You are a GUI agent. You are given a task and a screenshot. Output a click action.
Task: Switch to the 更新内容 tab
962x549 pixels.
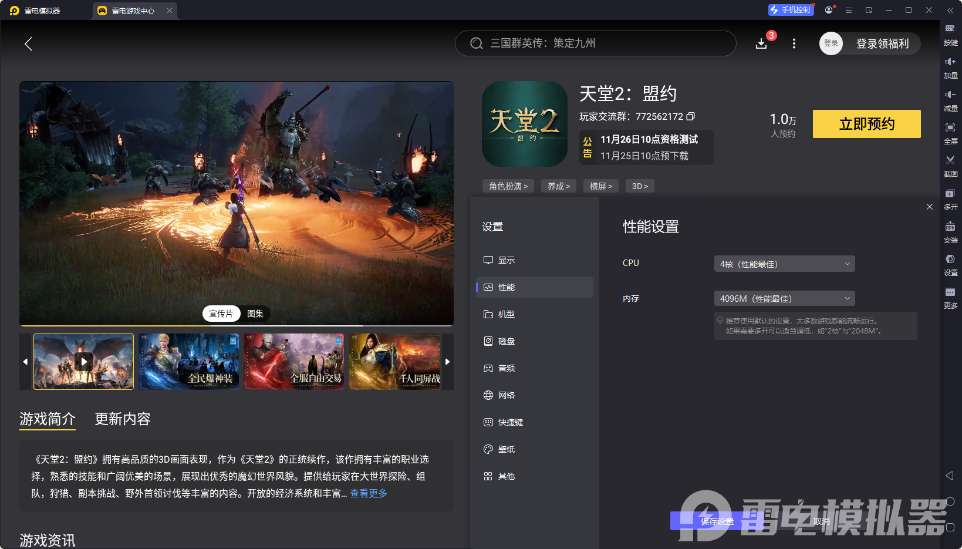pyautogui.click(x=123, y=419)
